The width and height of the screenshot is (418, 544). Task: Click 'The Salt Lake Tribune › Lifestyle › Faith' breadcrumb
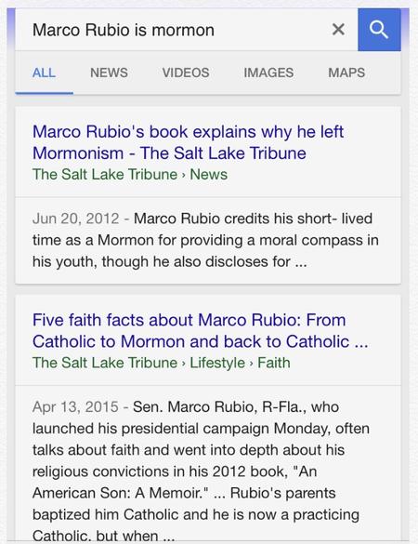(162, 363)
